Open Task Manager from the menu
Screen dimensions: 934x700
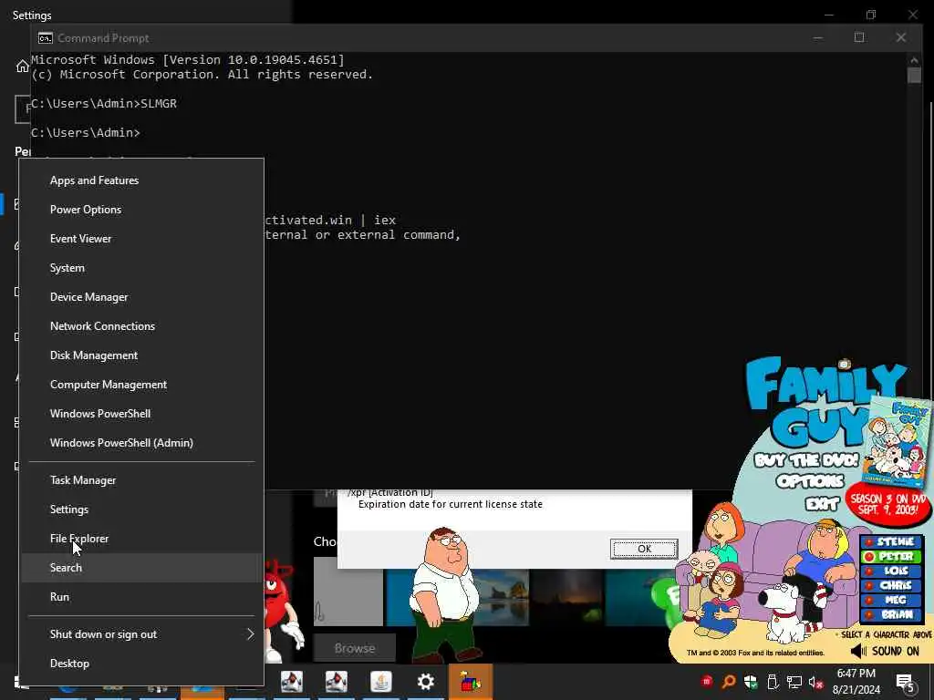pyautogui.click(x=141, y=480)
